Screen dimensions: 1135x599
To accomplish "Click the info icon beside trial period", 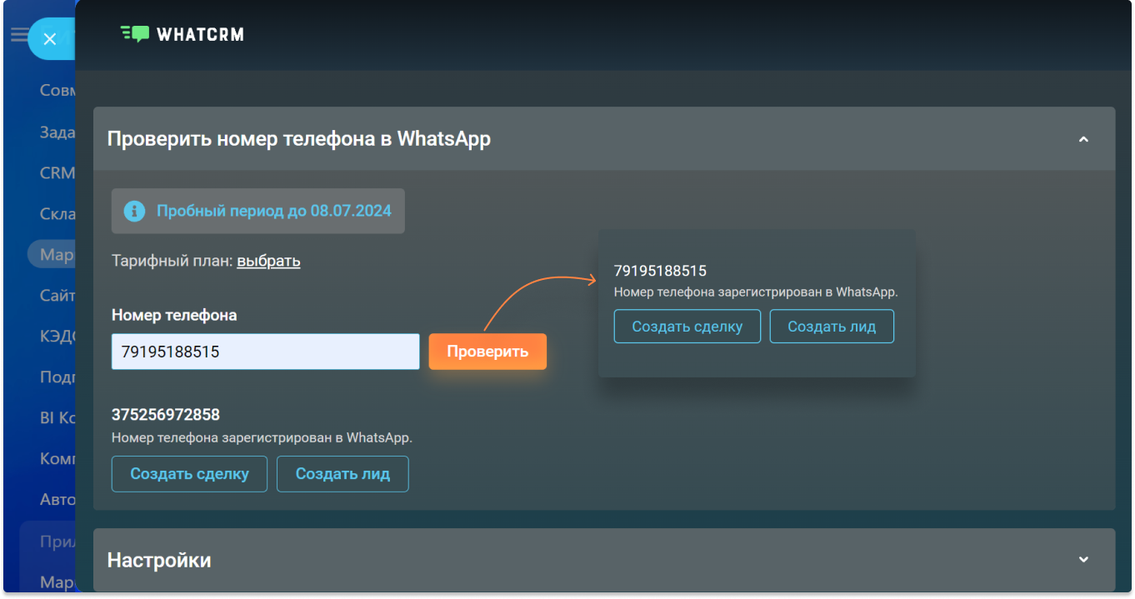I will point(134,211).
